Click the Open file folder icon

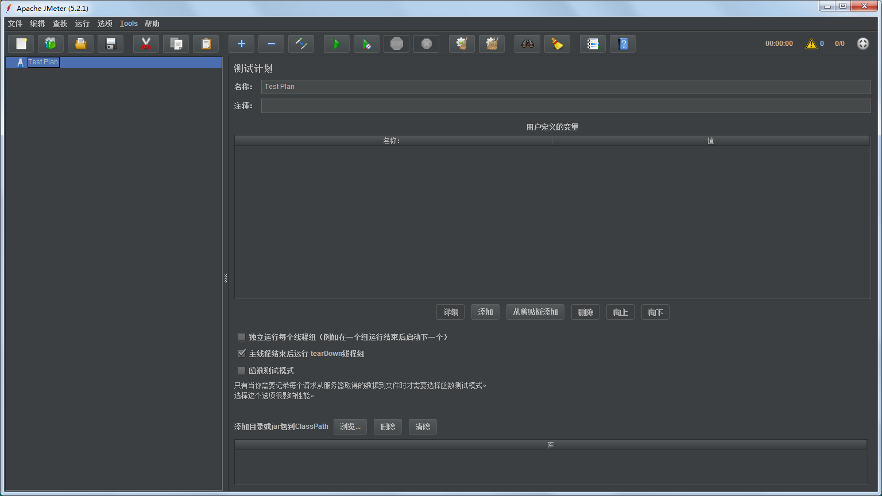coord(81,44)
